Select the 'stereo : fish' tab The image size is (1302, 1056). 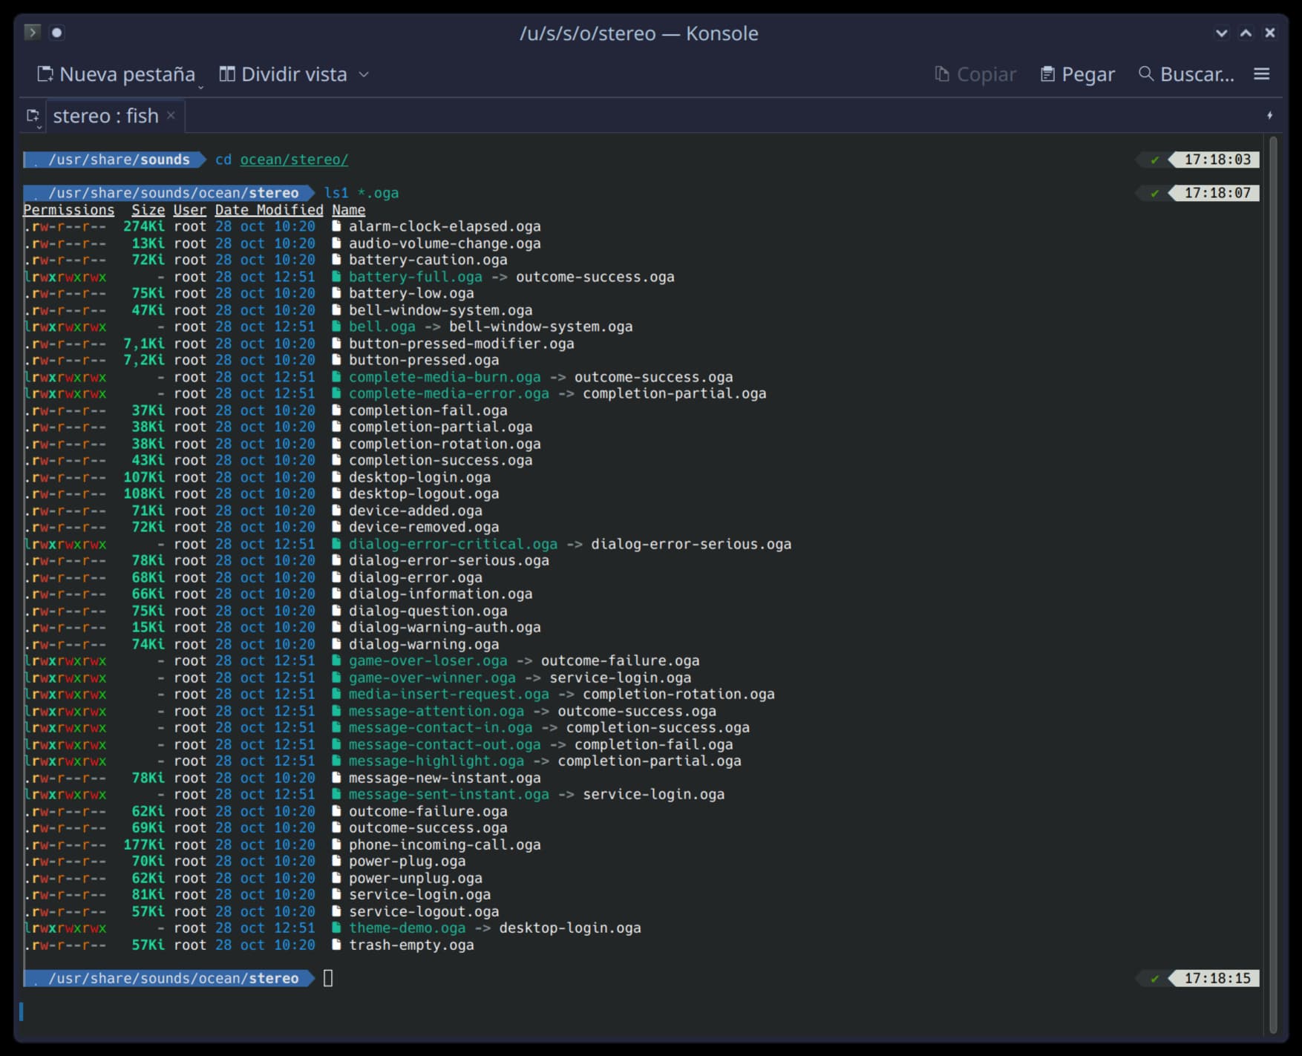[105, 116]
